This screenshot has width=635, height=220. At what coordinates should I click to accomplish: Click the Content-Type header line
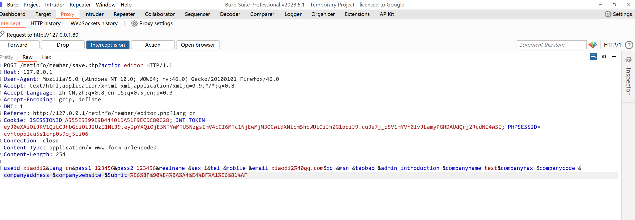point(80,148)
